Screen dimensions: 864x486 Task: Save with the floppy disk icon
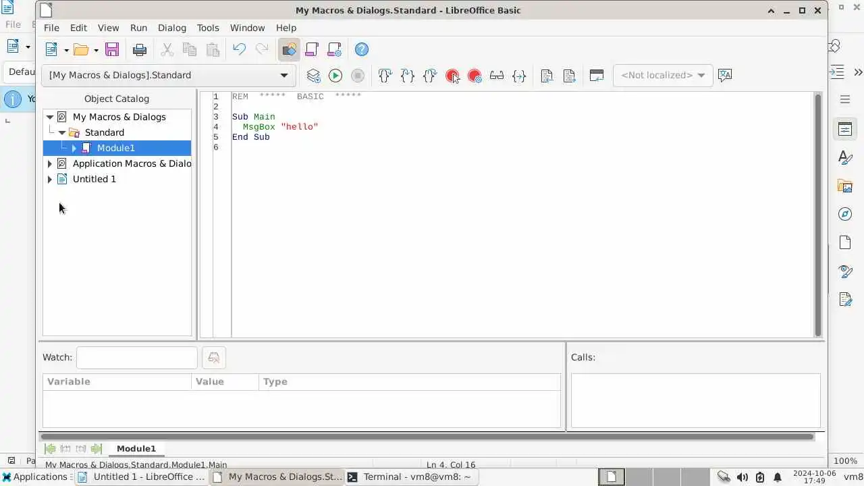tap(112, 49)
